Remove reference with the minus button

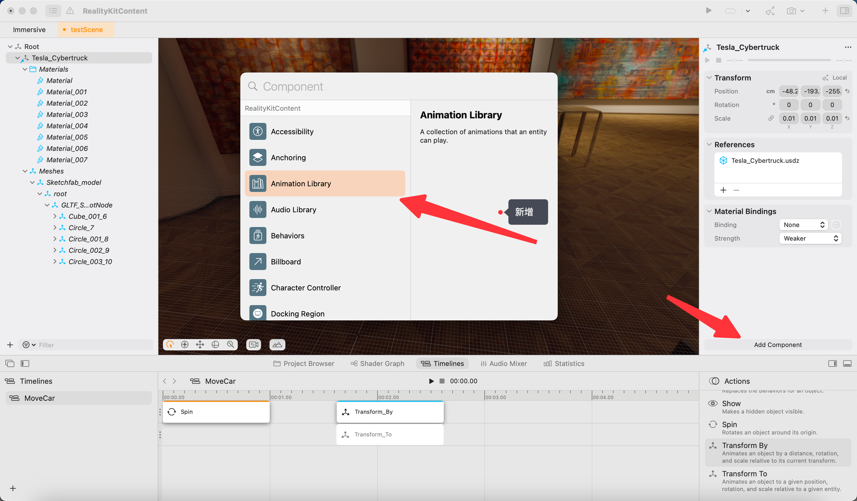pyautogui.click(x=736, y=190)
